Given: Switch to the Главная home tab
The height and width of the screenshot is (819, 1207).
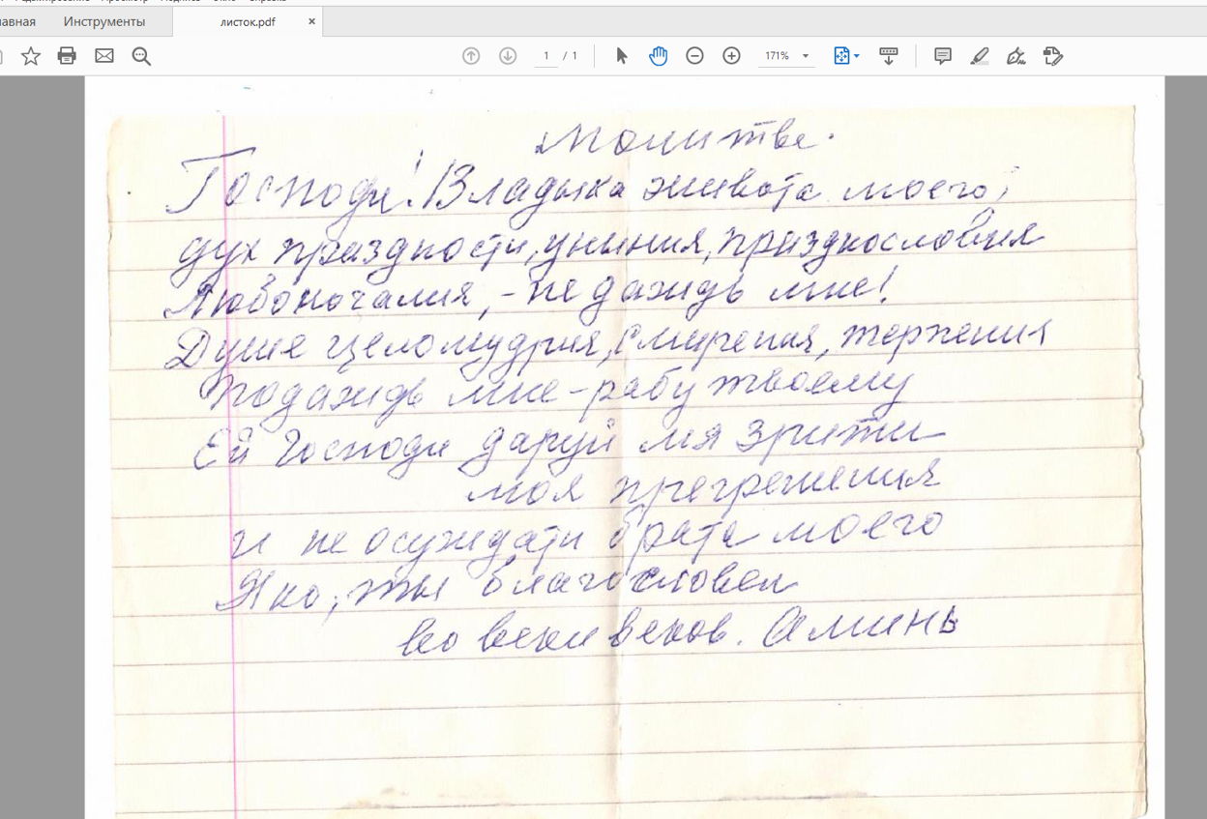Looking at the screenshot, I should pos(18,21).
